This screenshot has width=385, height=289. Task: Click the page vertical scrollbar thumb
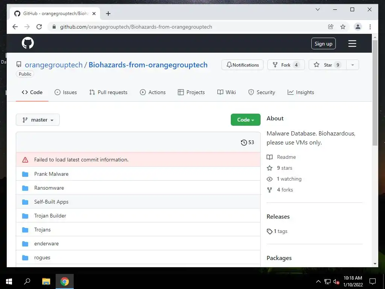(375, 93)
